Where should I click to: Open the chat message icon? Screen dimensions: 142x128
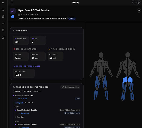point(139,3)
